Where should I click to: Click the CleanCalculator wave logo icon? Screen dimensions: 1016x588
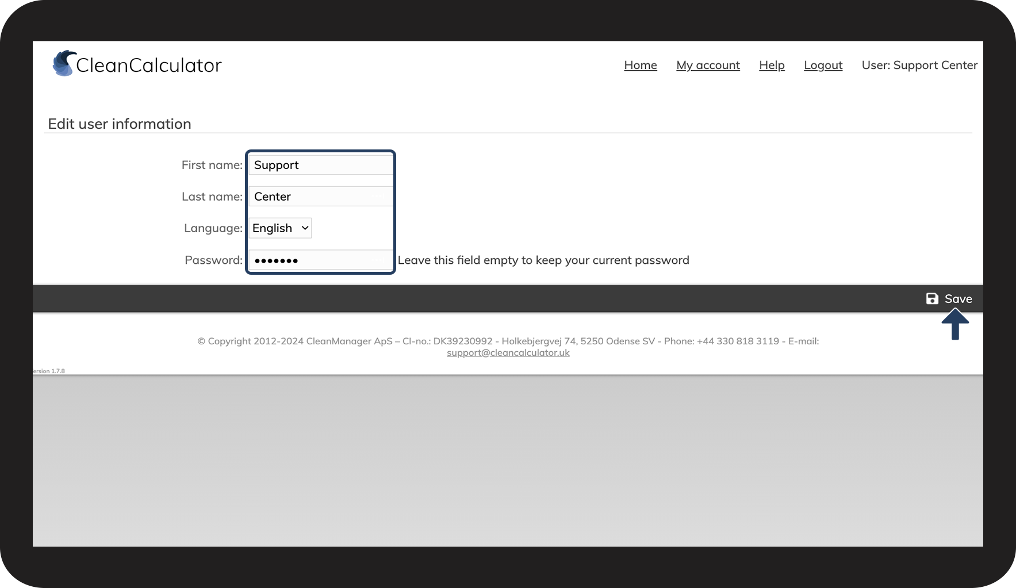(64, 63)
